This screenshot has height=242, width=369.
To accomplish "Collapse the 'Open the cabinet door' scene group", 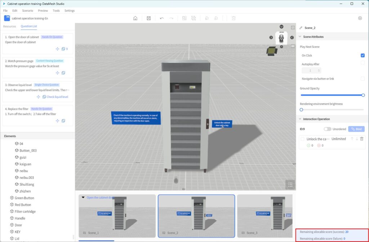I will tap(84, 198).
